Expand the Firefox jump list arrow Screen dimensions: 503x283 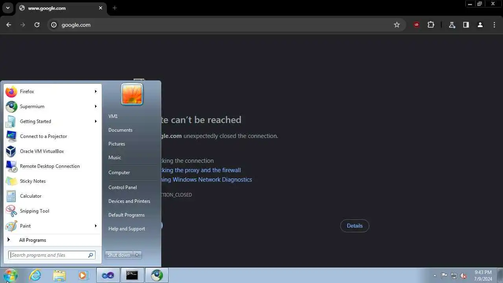(x=95, y=92)
